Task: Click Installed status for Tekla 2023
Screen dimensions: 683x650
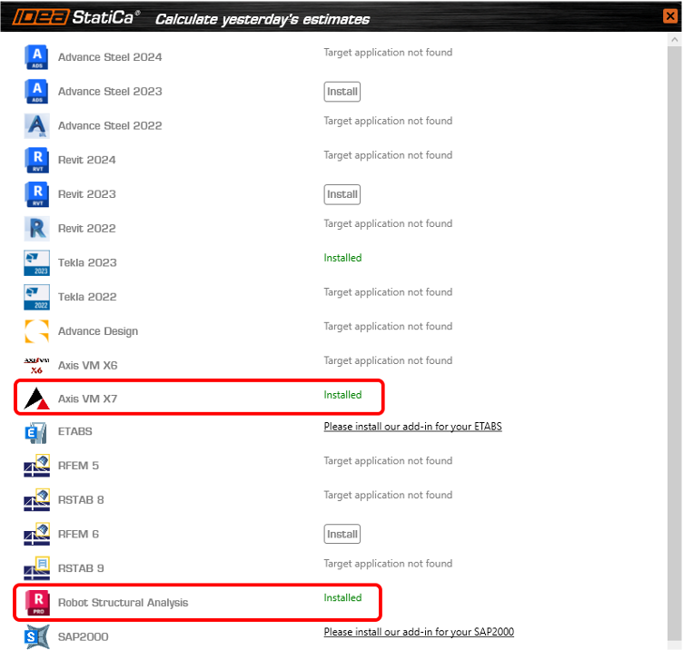Action: click(342, 258)
